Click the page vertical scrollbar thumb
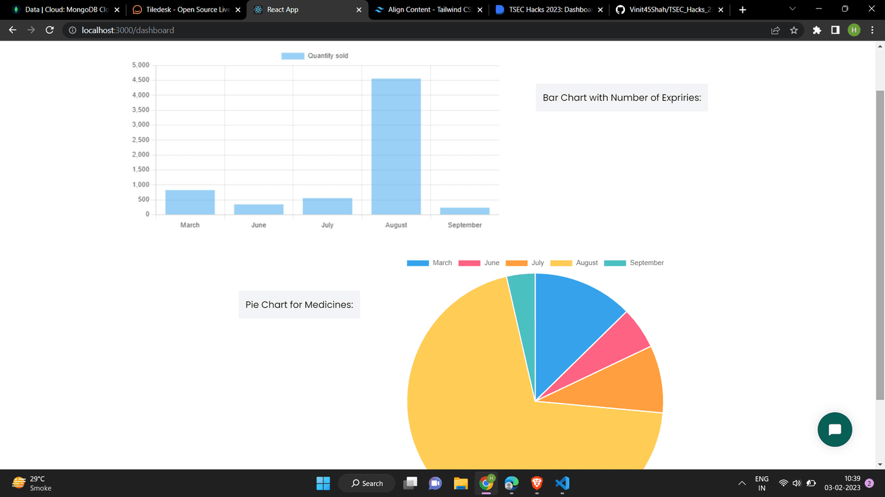885x497 pixels. (x=879, y=245)
